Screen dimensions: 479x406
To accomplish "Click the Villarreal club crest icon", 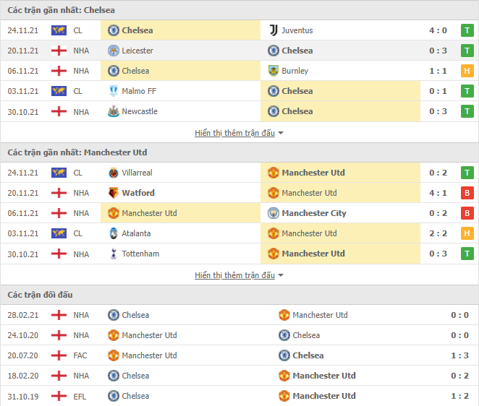I will 114,173.
